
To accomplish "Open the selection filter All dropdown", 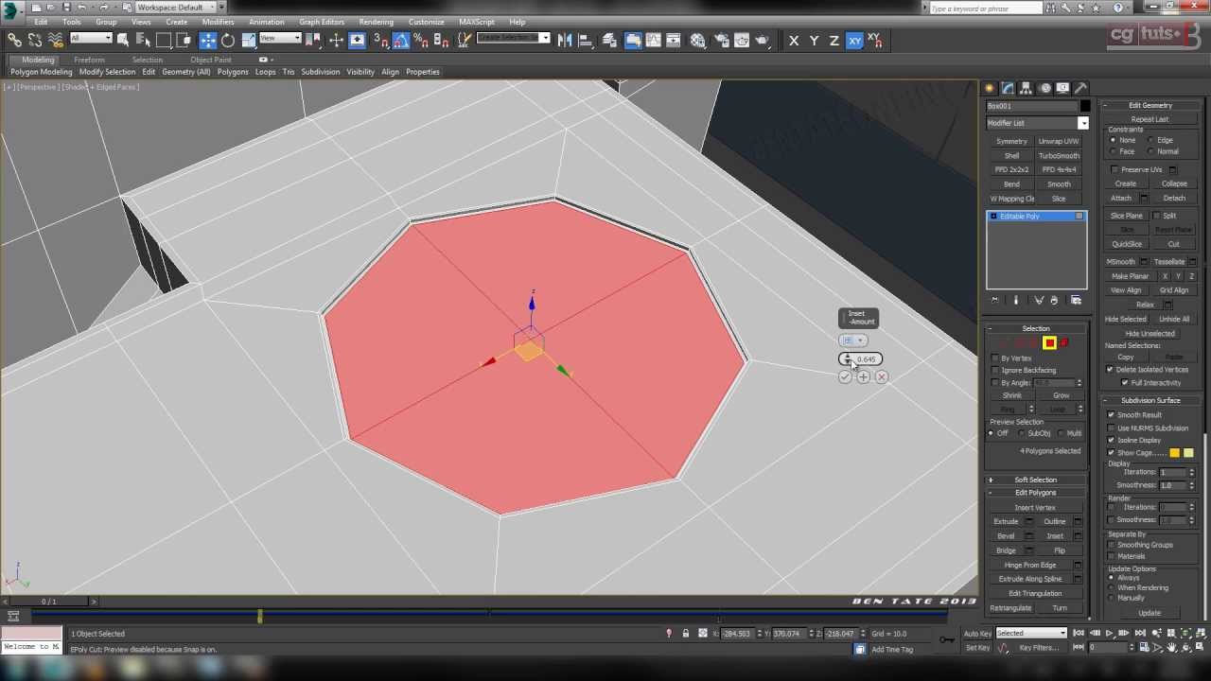I will pos(91,39).
